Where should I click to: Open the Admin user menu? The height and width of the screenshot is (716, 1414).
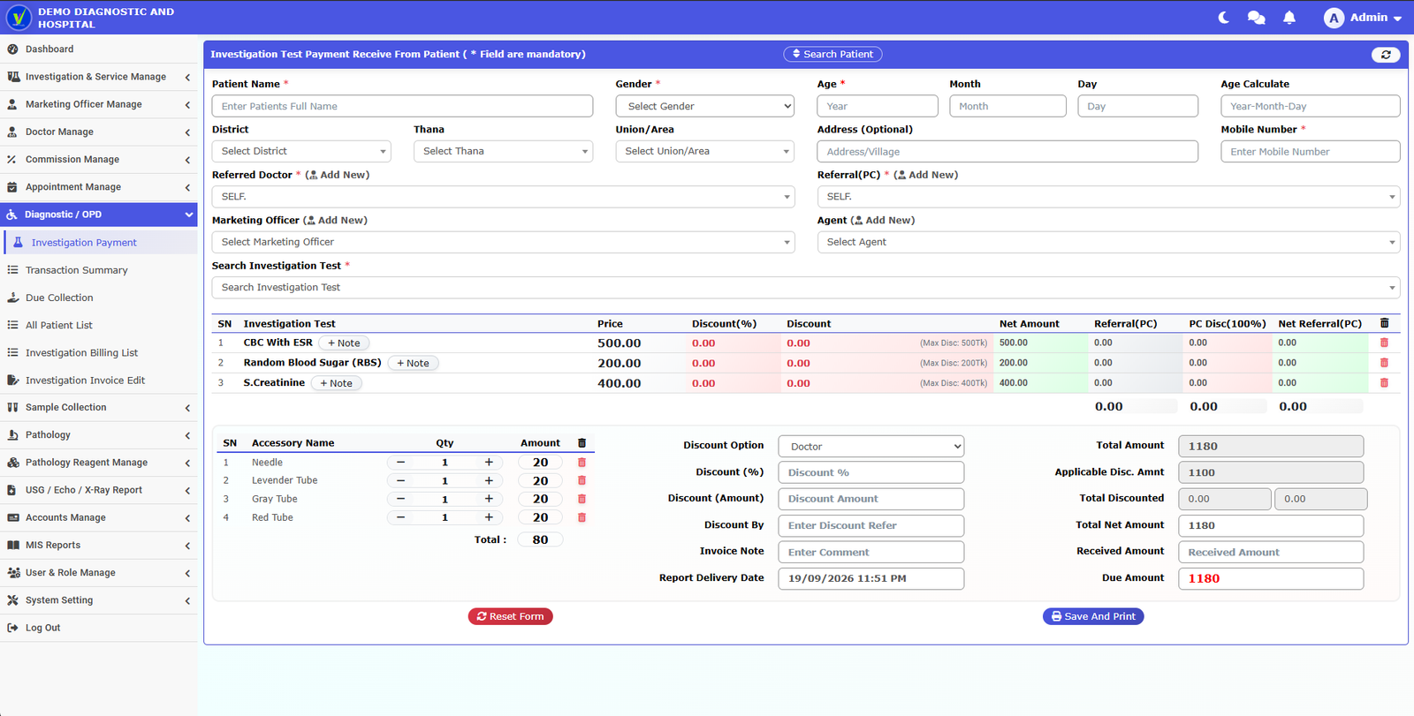pos(1363,18)
